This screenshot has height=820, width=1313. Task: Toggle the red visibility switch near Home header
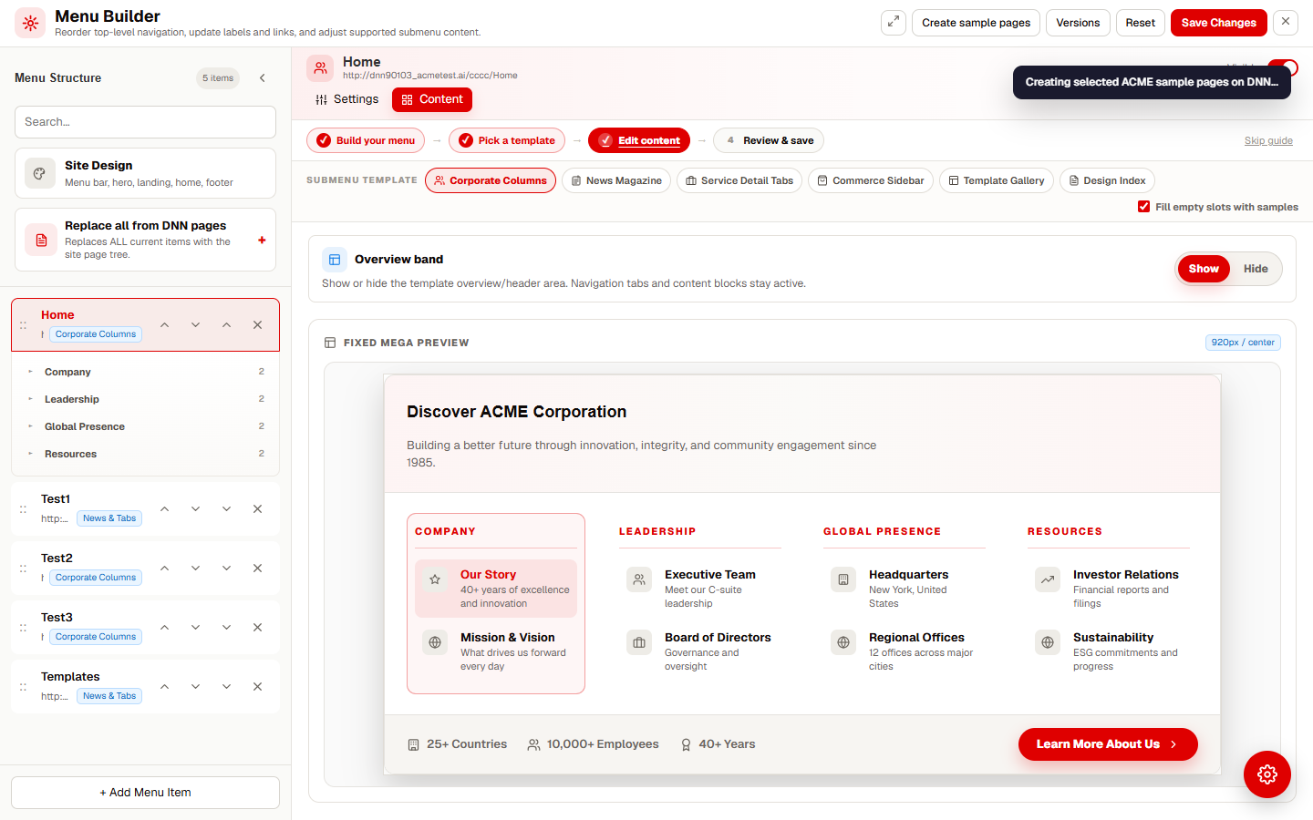pos(1283,67)
